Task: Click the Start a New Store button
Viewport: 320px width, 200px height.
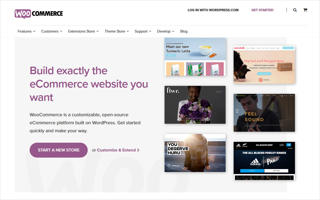Action: click(x=59, y=150)
